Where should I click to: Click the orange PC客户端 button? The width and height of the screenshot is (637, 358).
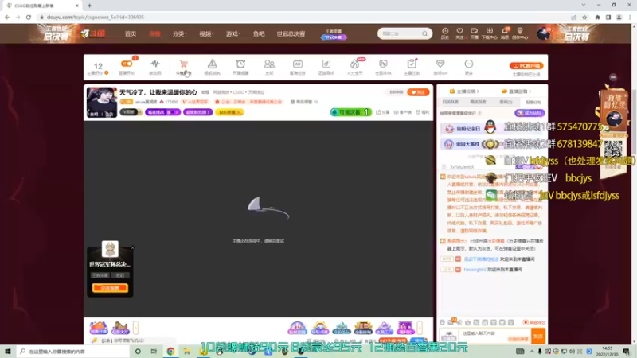coord(526,66)
